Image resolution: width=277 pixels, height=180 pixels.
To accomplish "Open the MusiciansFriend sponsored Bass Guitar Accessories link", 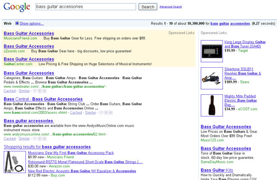I will [29, 33].
